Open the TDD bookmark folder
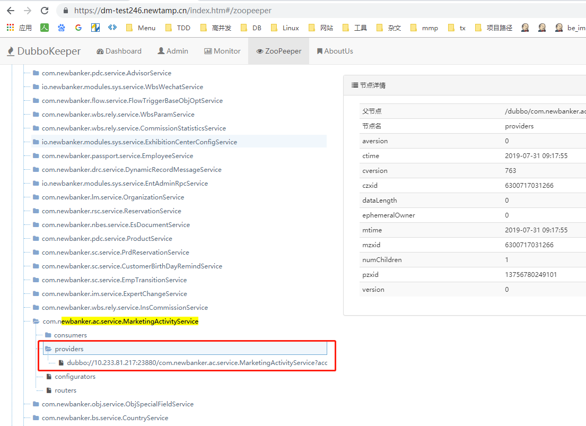This screenshot has width=586, height=426. (178, 28)
